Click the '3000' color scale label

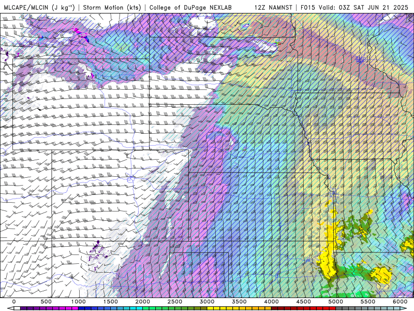point(208,302)
